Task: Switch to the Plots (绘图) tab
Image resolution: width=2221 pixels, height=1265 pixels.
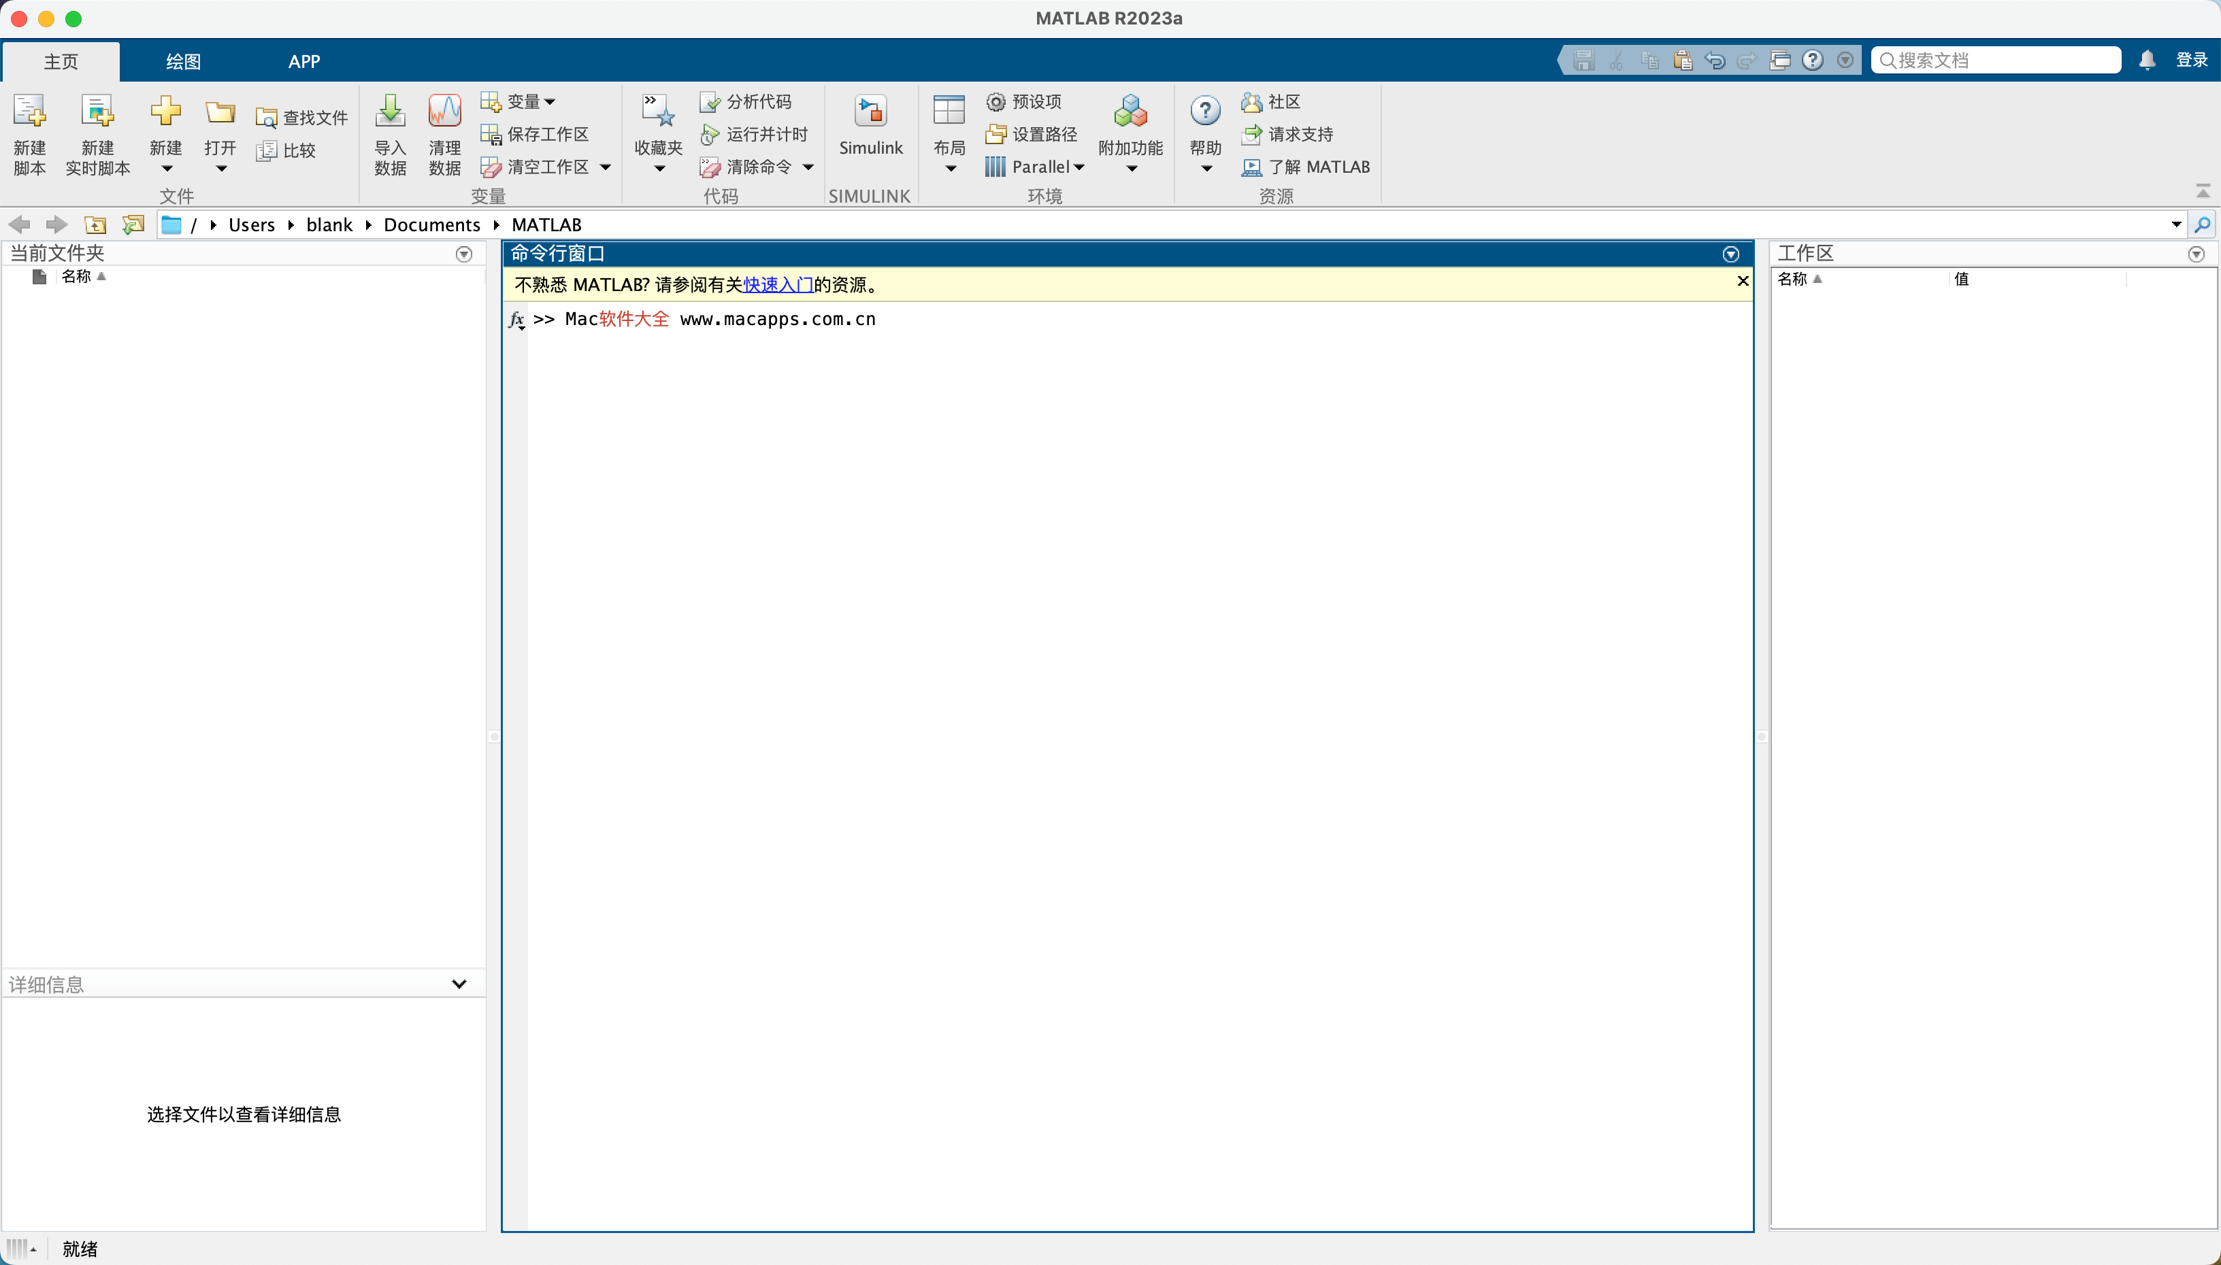Action: (x=182, y=62)
